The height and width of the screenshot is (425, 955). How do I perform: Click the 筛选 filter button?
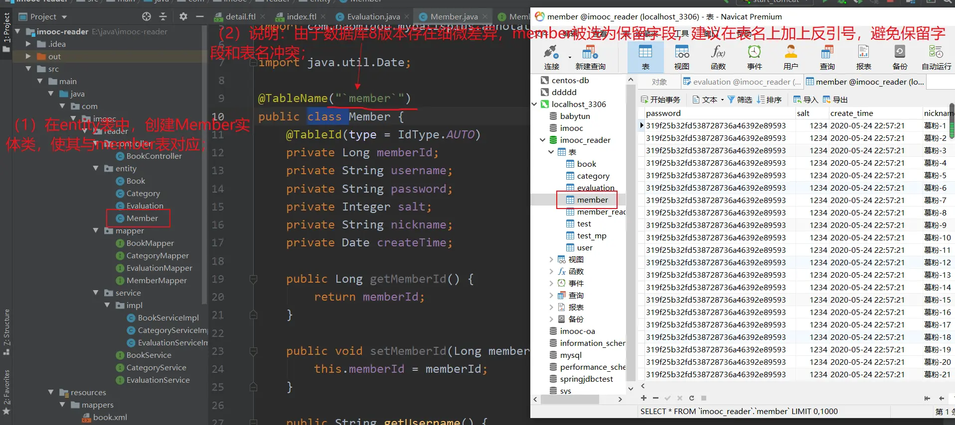[740, 100]
